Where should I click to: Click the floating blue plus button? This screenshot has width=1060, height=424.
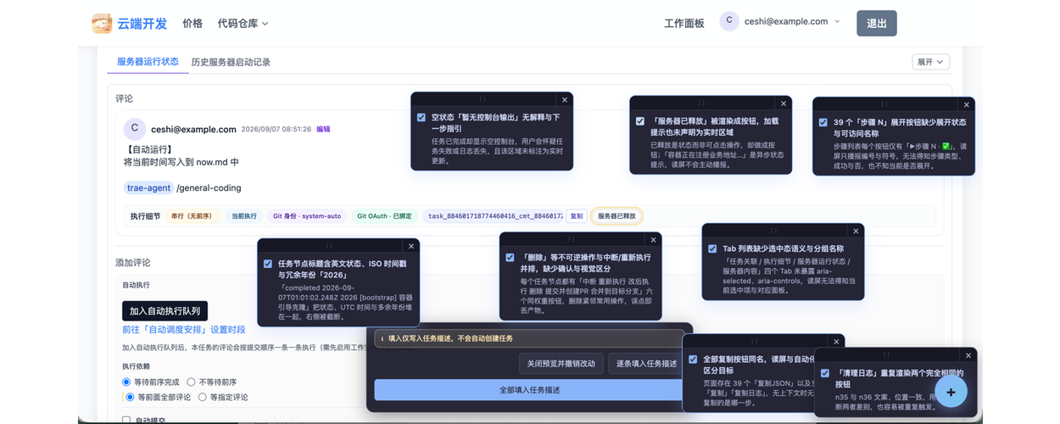[x=951, y=392]
